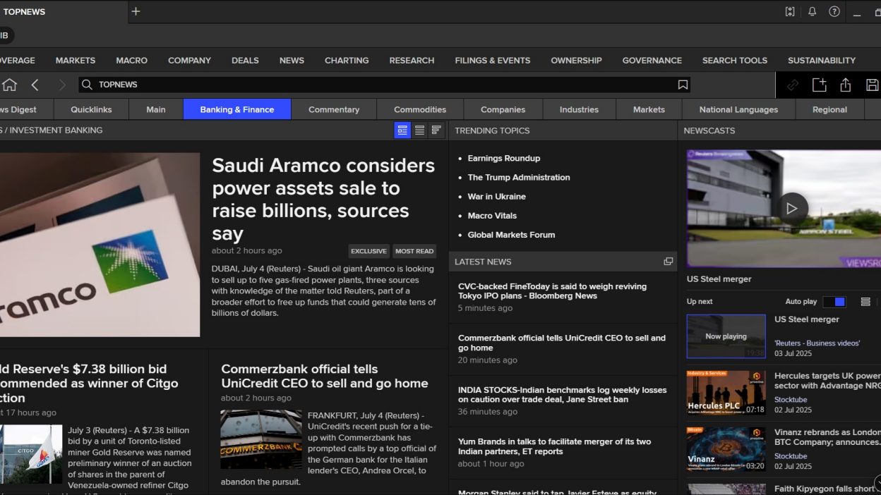Select the headline-with-summary view icon
This screenshot has width=881, height=495.
point(402,130)
